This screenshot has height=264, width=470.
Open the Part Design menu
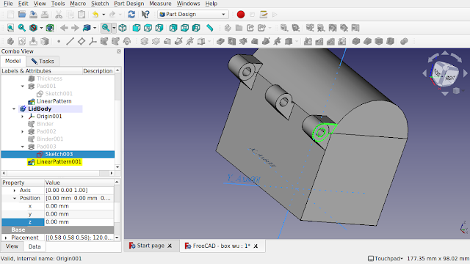pyautogui.click(x=129, y=4)
